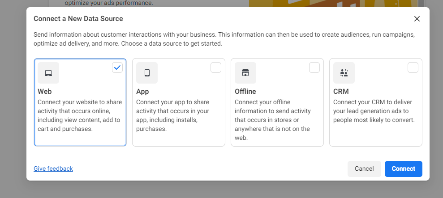Click the CRM people-sync icon

[344, 73]
